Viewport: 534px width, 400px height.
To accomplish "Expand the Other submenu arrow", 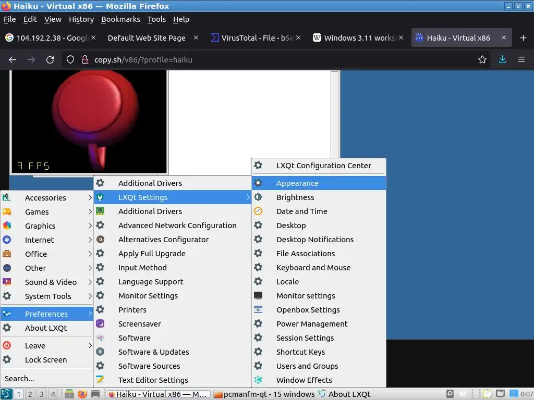I will click(90, 268).
